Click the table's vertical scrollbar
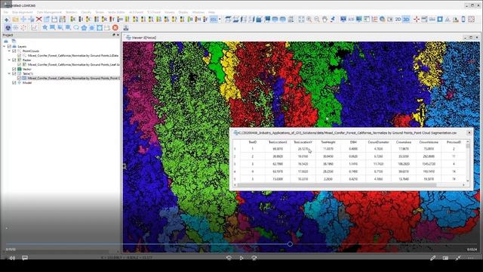The image size is (483, 272). (468, 146)
